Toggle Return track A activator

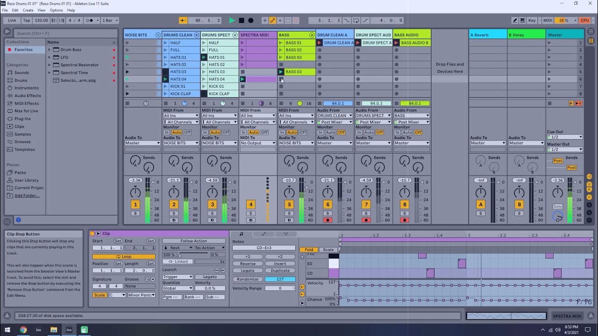(481, 204)
